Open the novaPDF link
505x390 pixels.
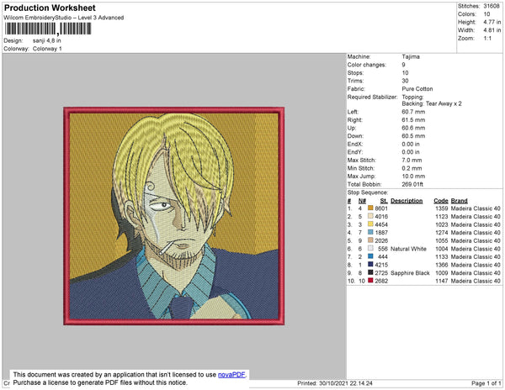tap(231, 375)
